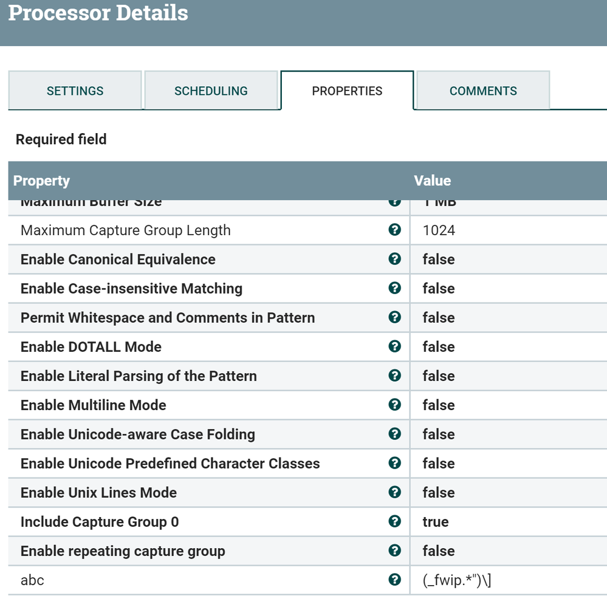Click help icon for Enable Unix Lines Mode
The width and height of the screenshot is (607, 604).
coord(394,493)
